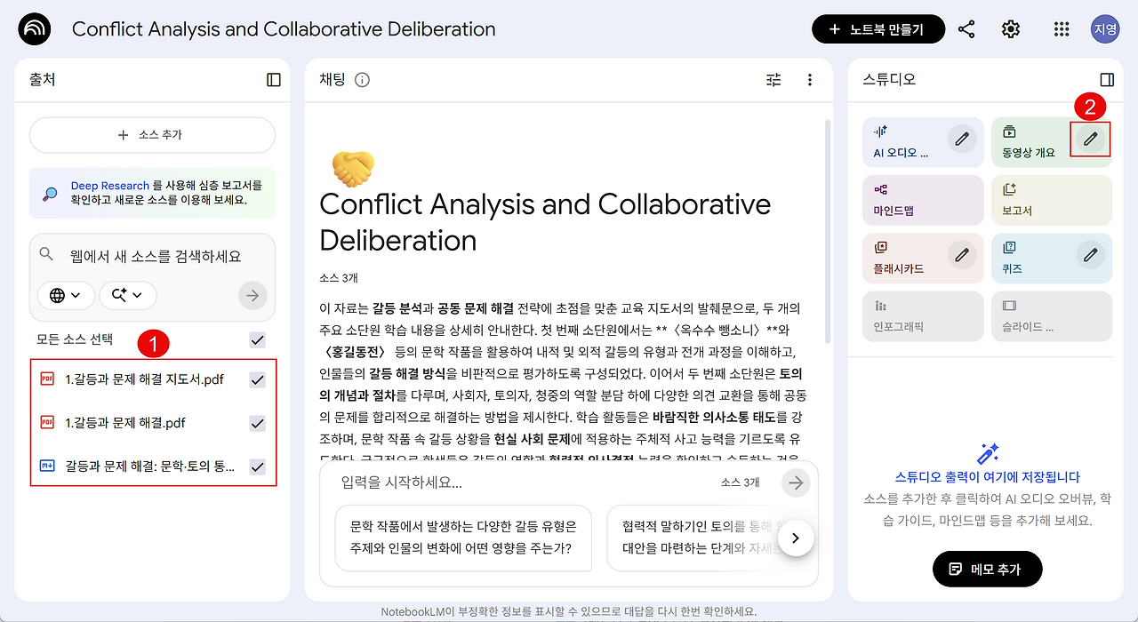Select suggestion about 갈등 유형 in 문학 작품
Viewport: 1138px width, 622px height.
463,538
